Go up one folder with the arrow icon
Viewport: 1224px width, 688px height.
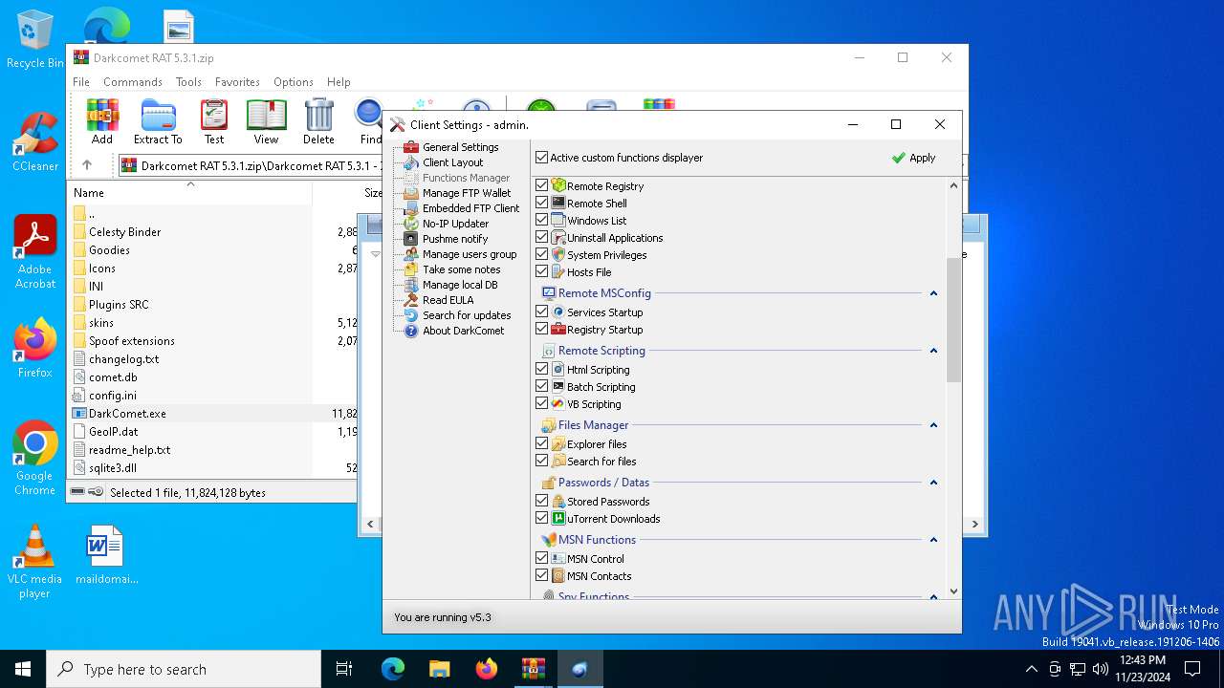[87, 165]
